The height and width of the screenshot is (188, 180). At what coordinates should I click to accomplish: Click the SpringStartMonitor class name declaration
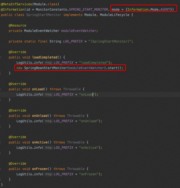point(44,15)
